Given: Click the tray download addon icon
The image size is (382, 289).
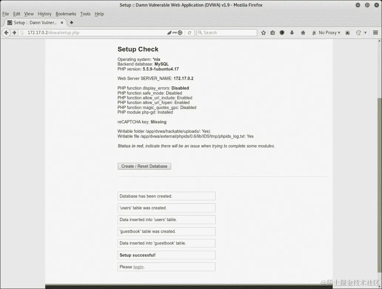Looking at the screenshot, I should coord(348,33).
